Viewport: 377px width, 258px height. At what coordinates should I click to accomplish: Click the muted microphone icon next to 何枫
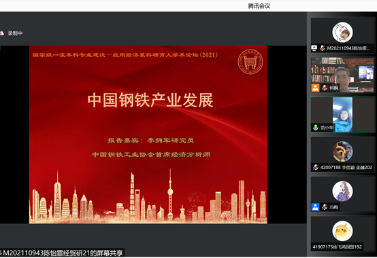tap(325, 88)
